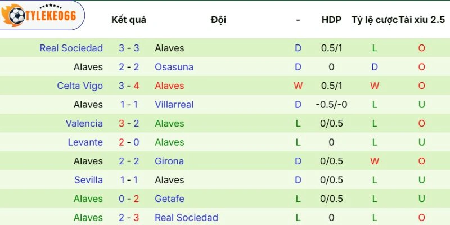The height and width of the screenshot is (225, 450).
Task: Open the Sevilla team link
Action: (x=88, y=180)
